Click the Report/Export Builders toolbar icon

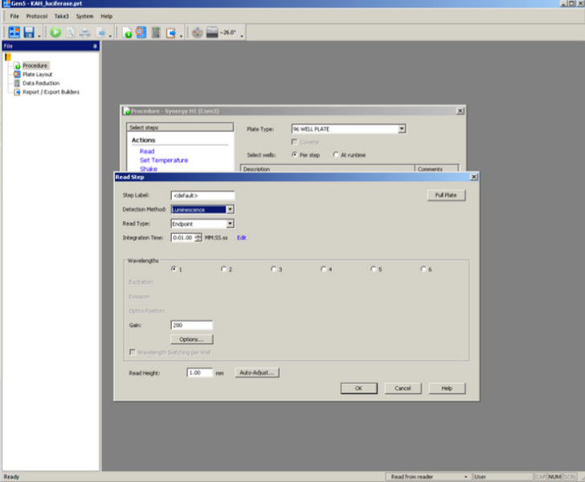tap(171, 32)
